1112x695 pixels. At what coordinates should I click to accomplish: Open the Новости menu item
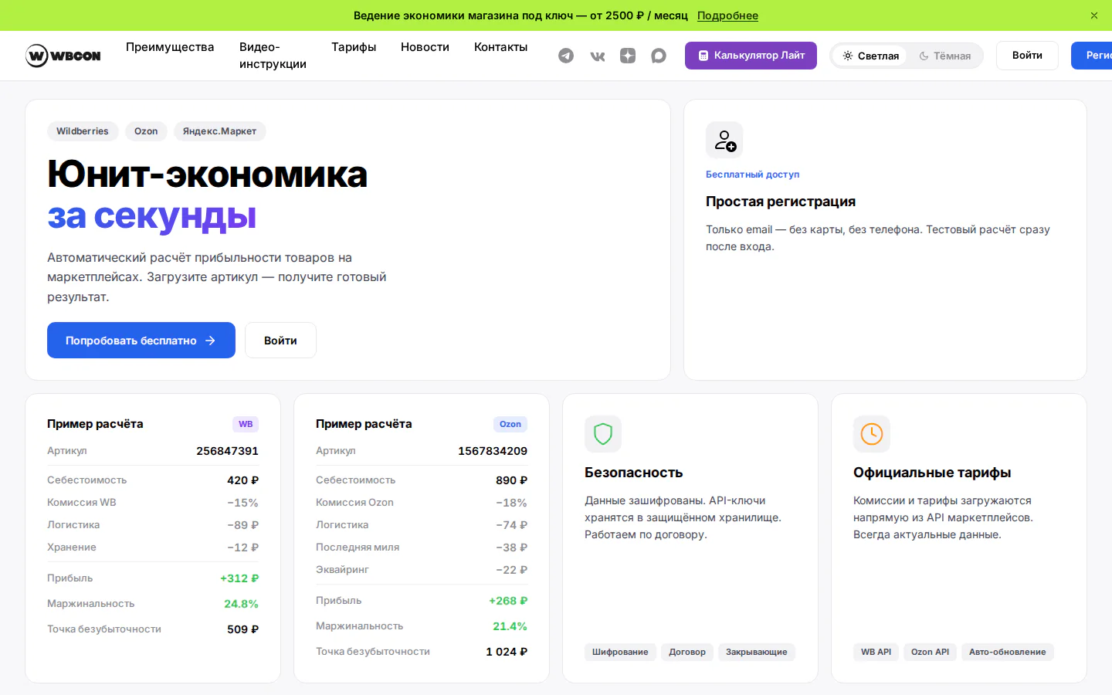(x=425, y=47)
